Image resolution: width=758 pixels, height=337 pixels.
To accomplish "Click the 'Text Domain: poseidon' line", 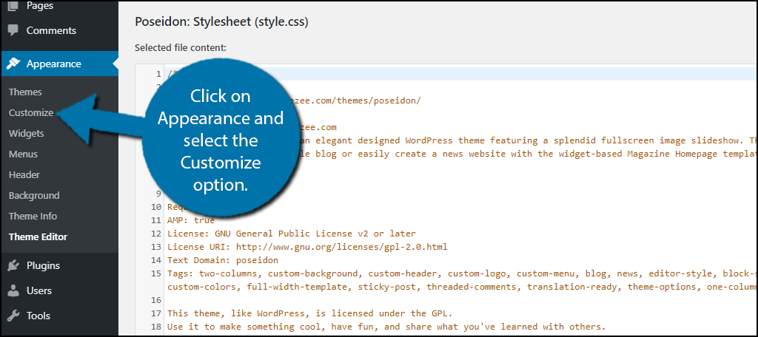I will pos(223,260).
